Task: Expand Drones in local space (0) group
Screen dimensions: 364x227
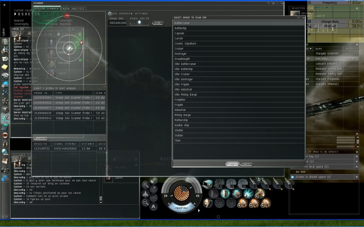Action: (x=357, y=167)
